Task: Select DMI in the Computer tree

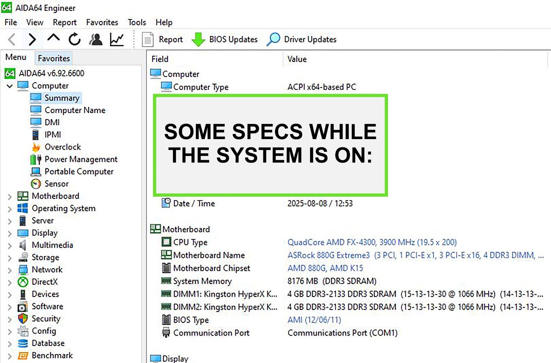Action: click(52, 122)
